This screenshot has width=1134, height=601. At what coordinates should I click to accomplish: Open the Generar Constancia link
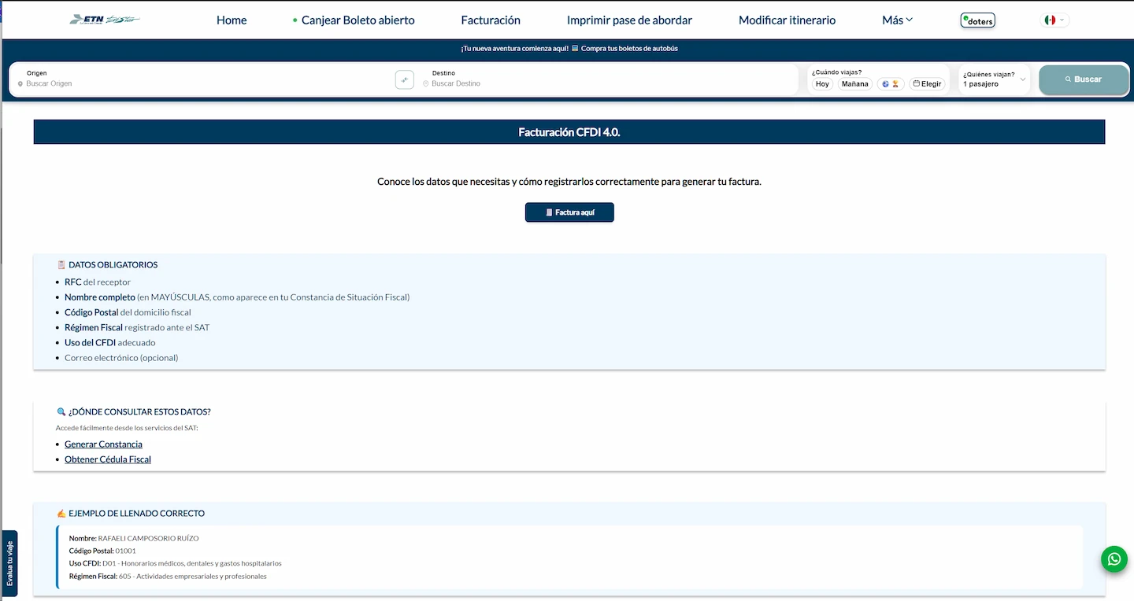point(103,444)
